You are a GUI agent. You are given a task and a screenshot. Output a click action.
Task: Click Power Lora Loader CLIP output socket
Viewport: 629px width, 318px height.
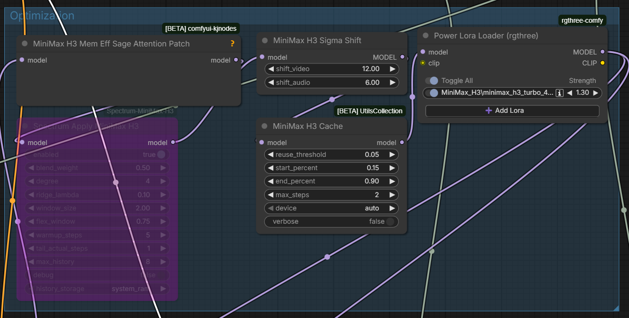(x=602, y=63)
